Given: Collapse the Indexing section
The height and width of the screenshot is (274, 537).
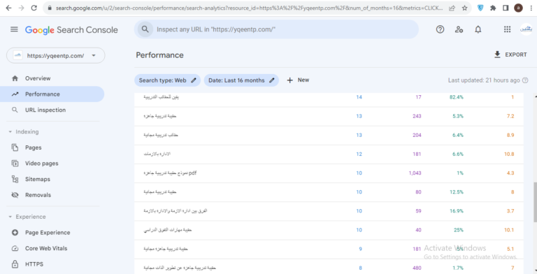Looking at the screenshot, I should point(10,132).
